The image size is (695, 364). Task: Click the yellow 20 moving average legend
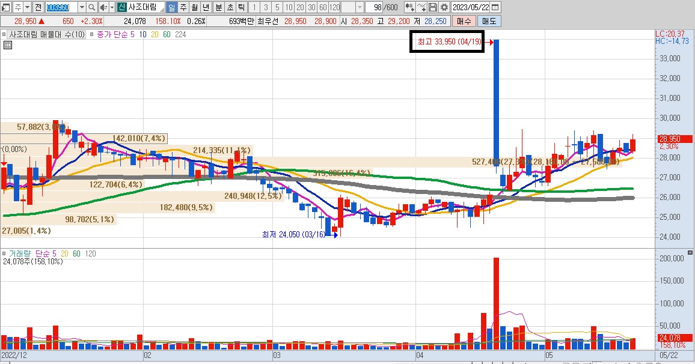(x=155, y=34)
